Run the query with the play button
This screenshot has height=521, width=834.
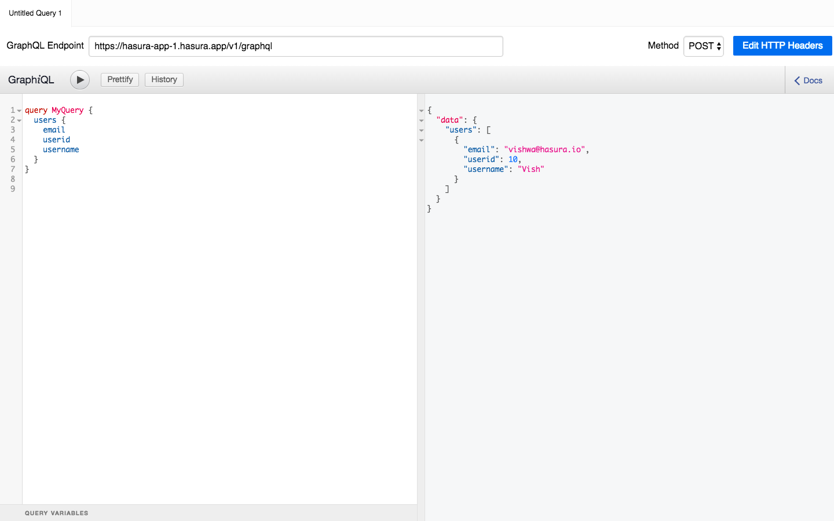(x=80, y=80)
